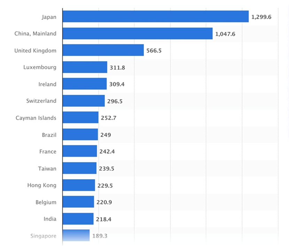This screenshot has height=252, width=289.
Task: Select the Switzerland bar
Action: coord(84,101)
